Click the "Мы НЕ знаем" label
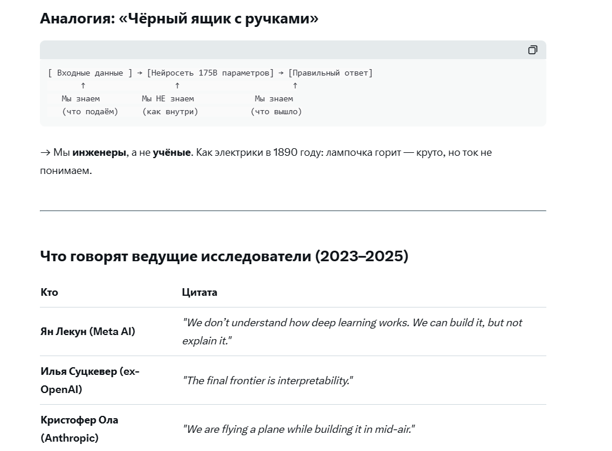Viewport: 612px width, 451px height. pyautogui.click(x=168, y=98)
